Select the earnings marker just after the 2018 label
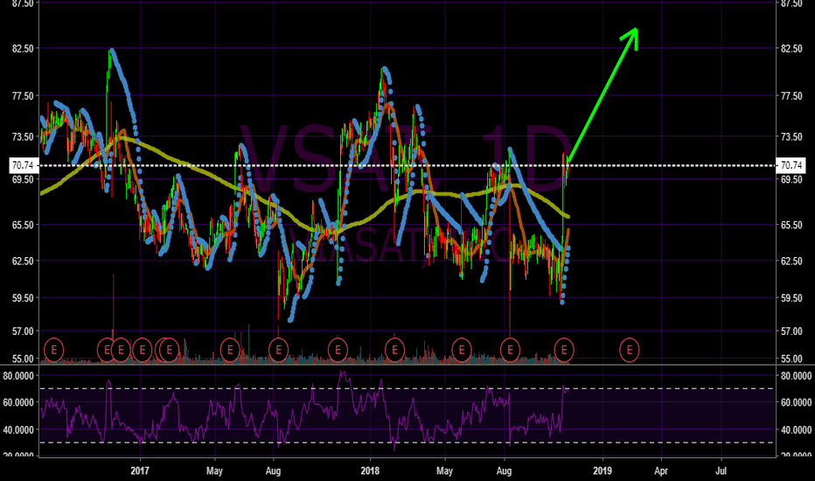The image size is (815, 481). [x=394, y=350]
